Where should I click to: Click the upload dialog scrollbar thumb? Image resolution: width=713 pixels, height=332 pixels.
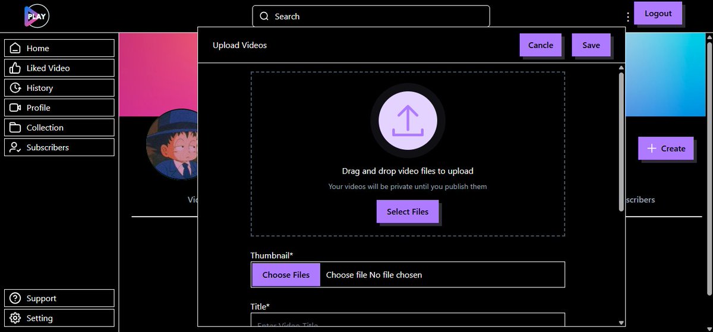coord(621,141)
